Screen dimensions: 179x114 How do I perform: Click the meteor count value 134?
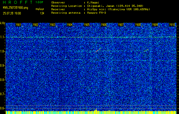(42, 13)
